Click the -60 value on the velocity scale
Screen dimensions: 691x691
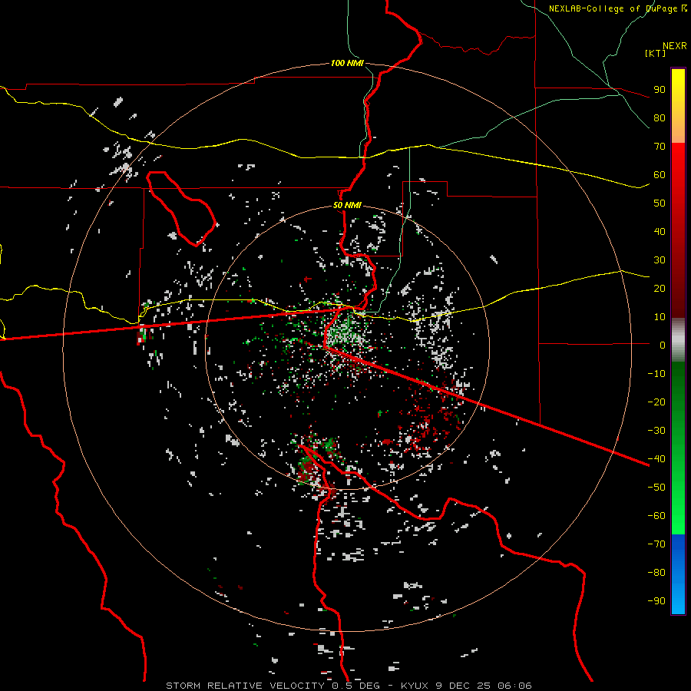pos(656,516)
